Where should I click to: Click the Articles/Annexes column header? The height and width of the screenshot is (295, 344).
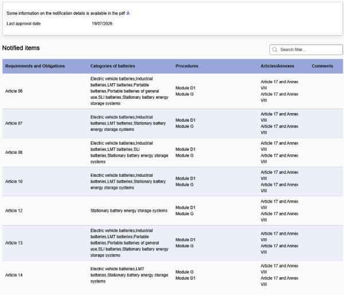(x=277, y=66)
